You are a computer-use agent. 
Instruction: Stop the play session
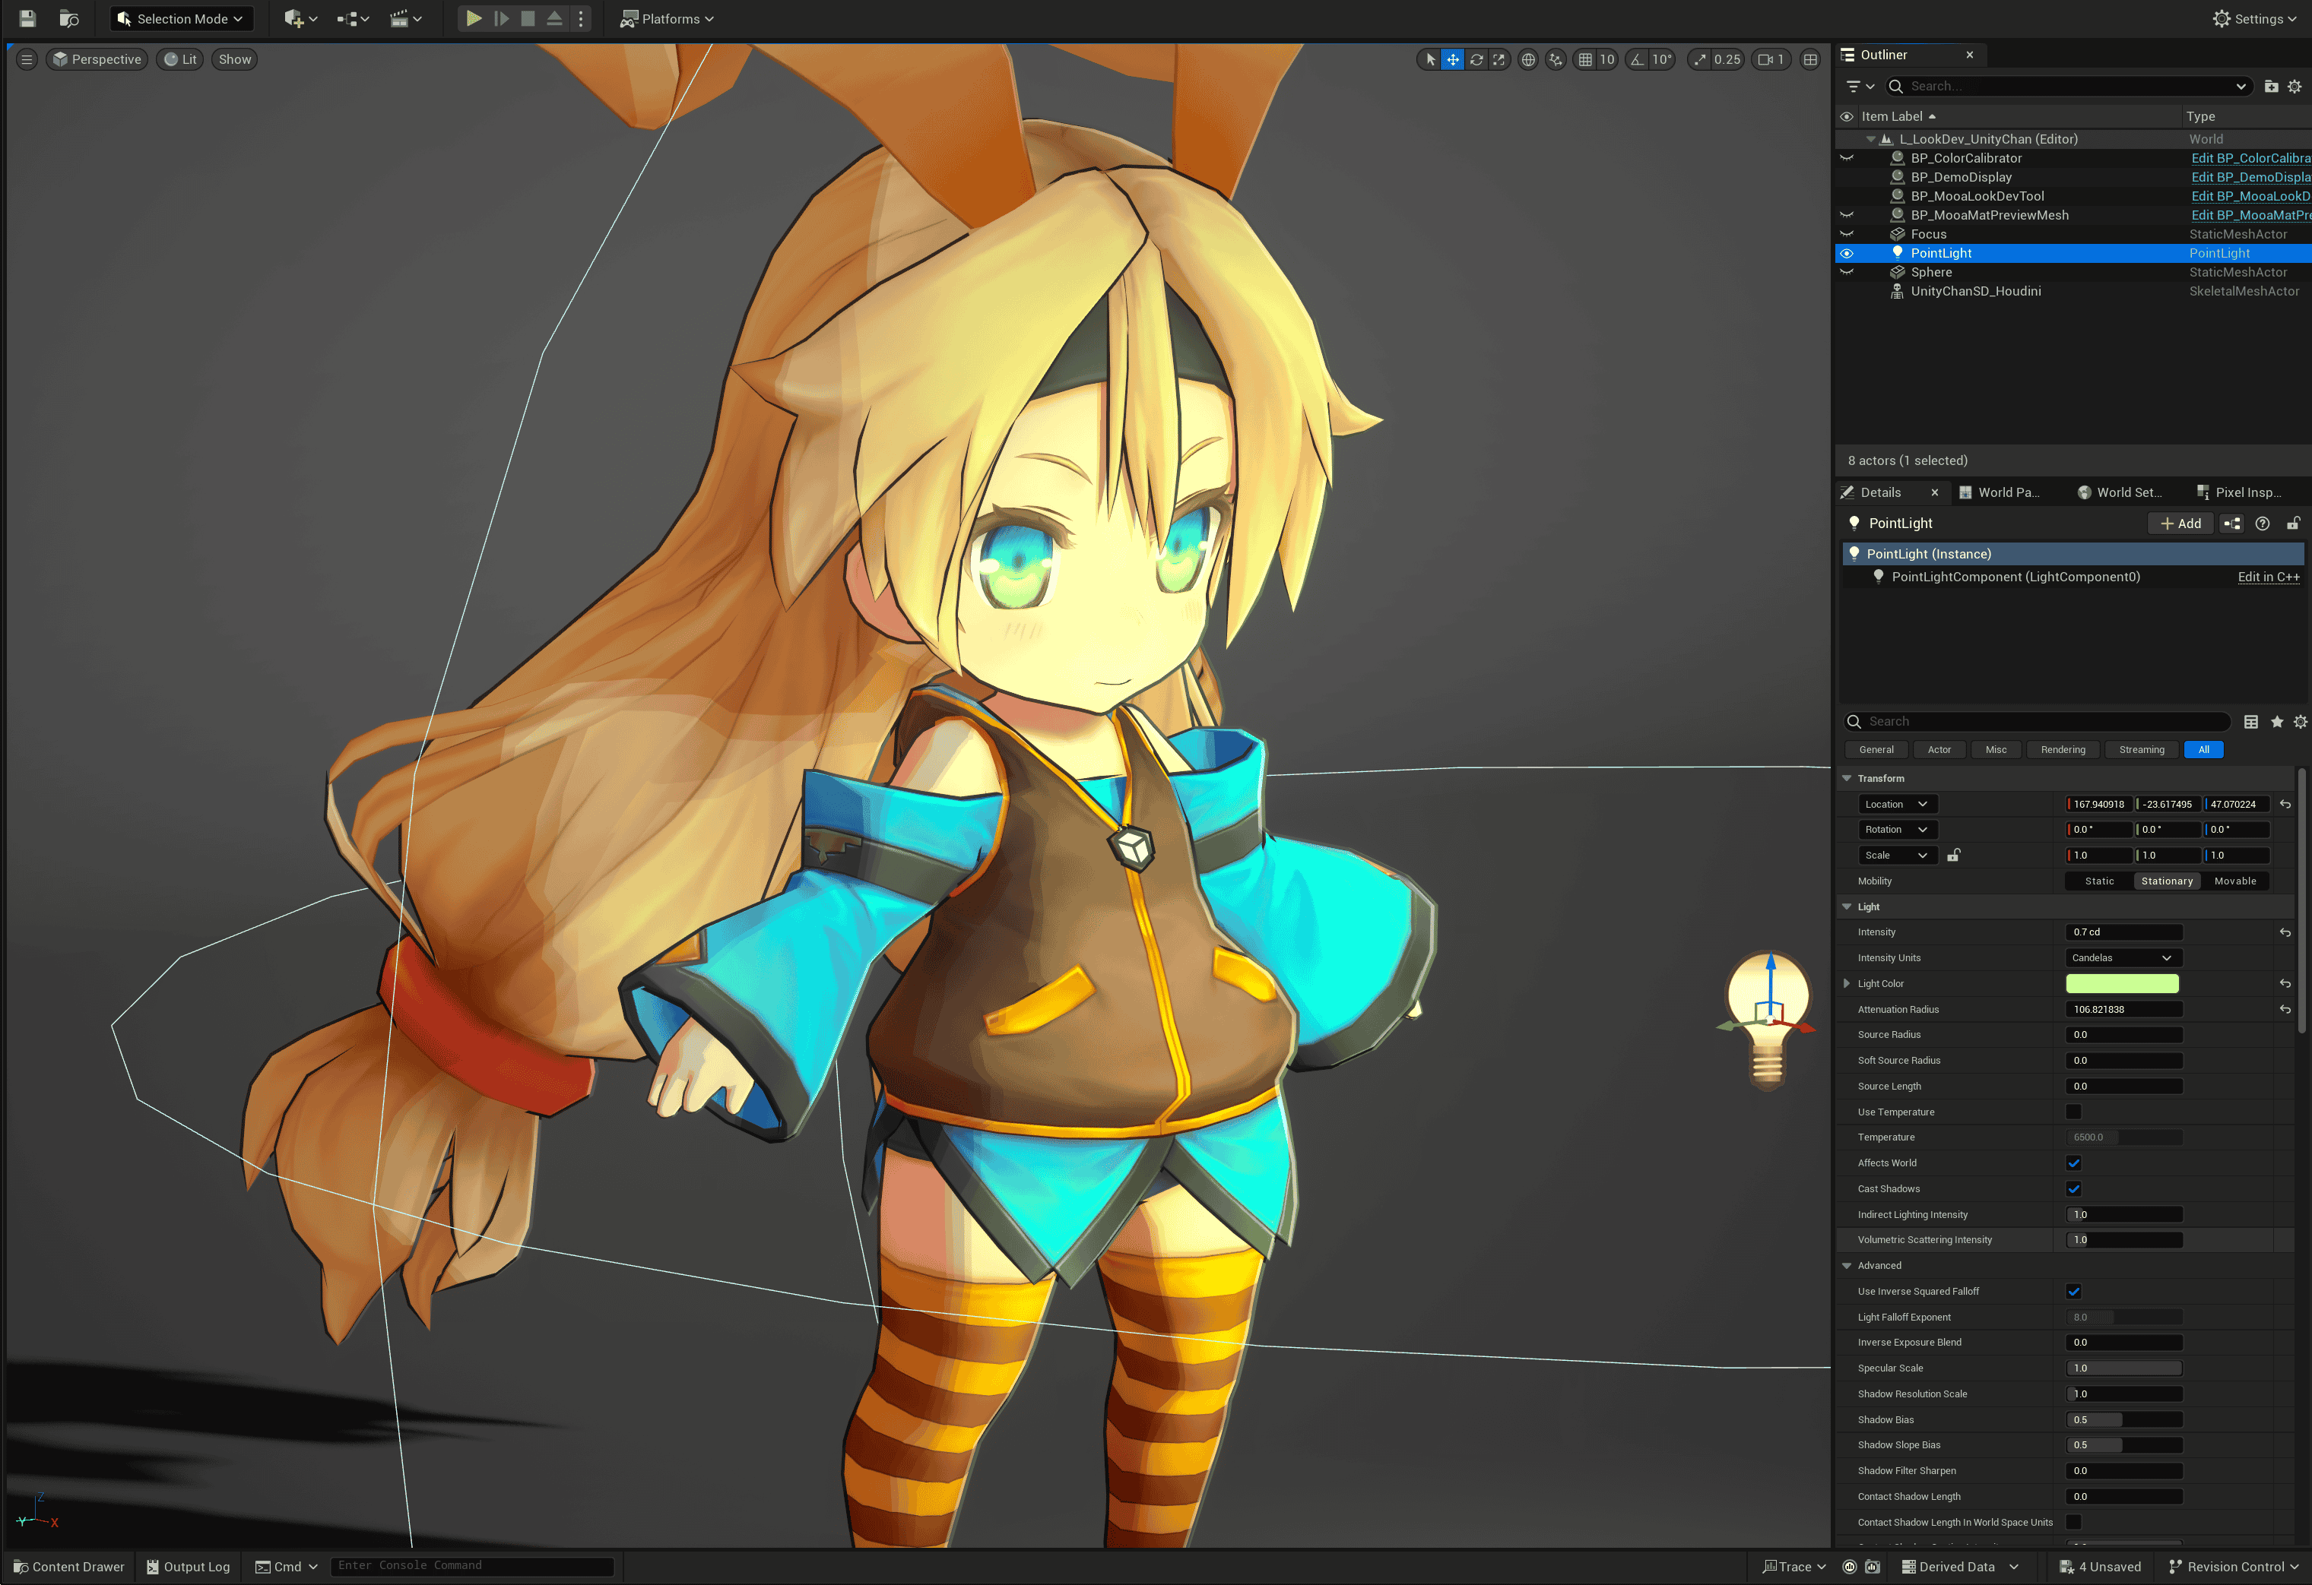[x=528, y=18]
